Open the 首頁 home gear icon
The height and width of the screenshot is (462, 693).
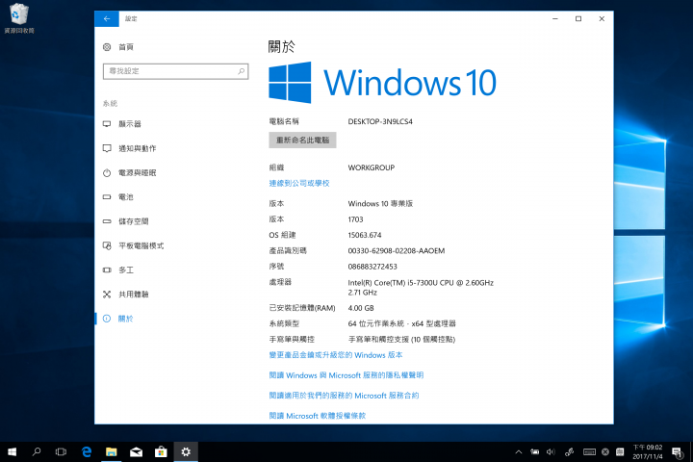pyautogui.click(x=107, y=47)
